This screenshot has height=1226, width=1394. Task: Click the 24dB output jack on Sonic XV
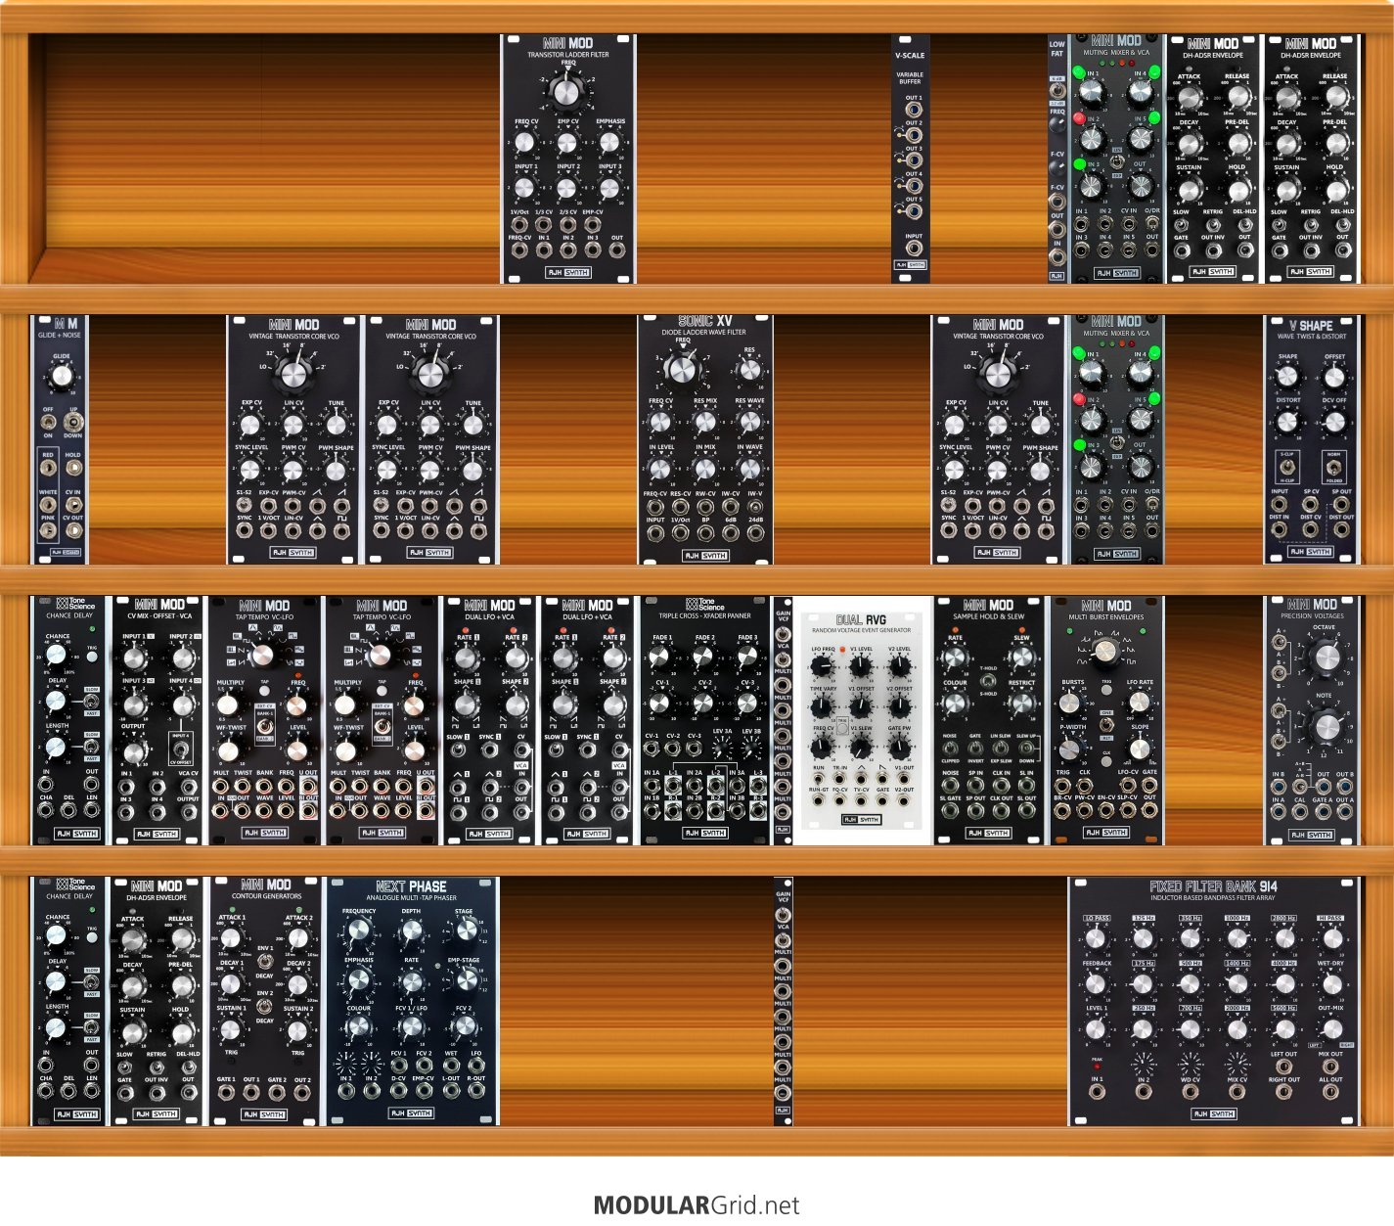(755, 533)
